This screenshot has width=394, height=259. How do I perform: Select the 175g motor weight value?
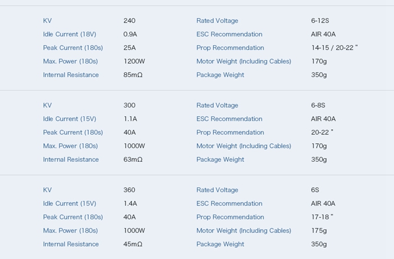(319, 230)
